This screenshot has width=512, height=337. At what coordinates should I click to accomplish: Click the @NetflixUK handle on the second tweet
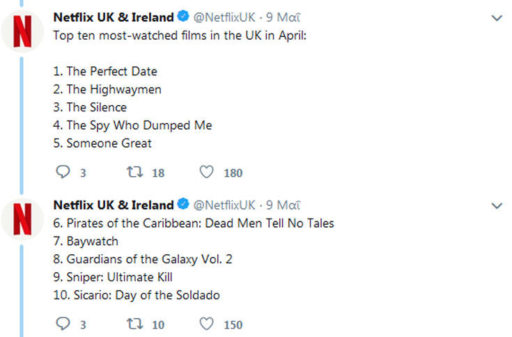point(224,205)
